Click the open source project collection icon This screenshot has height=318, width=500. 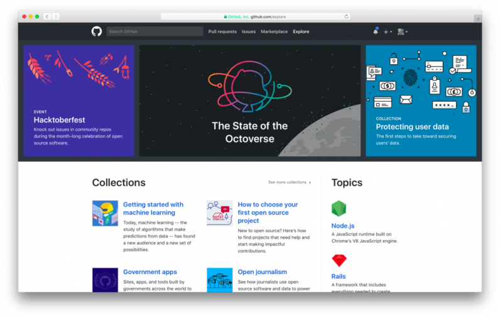pos(219,213)
